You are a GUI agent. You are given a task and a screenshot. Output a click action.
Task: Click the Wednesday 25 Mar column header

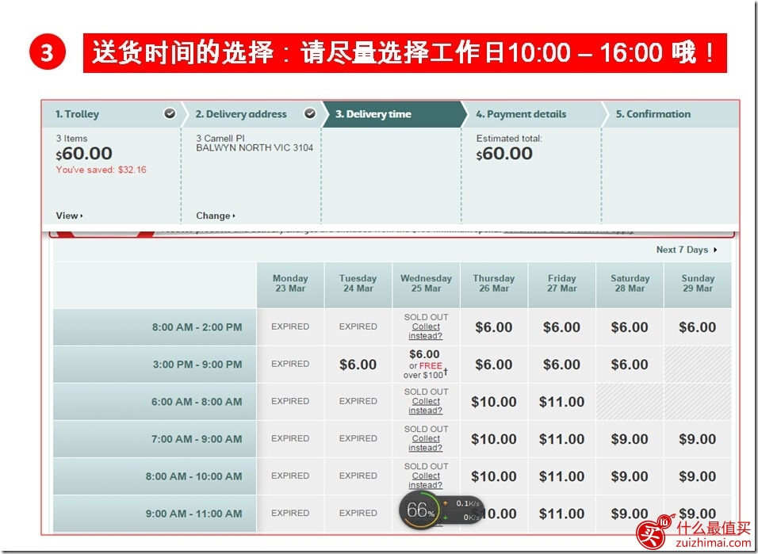coord(426,284)
